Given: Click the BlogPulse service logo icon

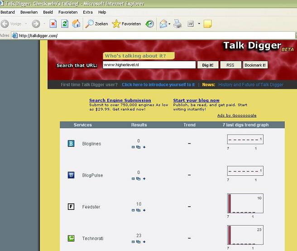Looking at the screenshot, I should [71, 175].
